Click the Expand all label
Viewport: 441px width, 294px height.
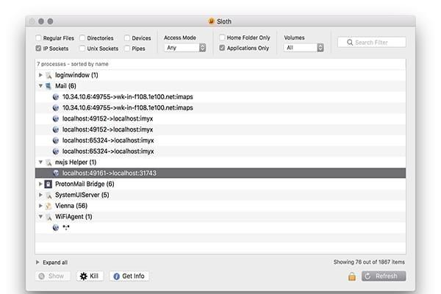tap(55, 262)
